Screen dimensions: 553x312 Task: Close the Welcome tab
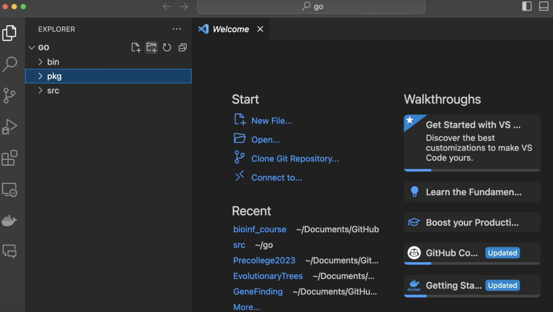coord(260,29)
